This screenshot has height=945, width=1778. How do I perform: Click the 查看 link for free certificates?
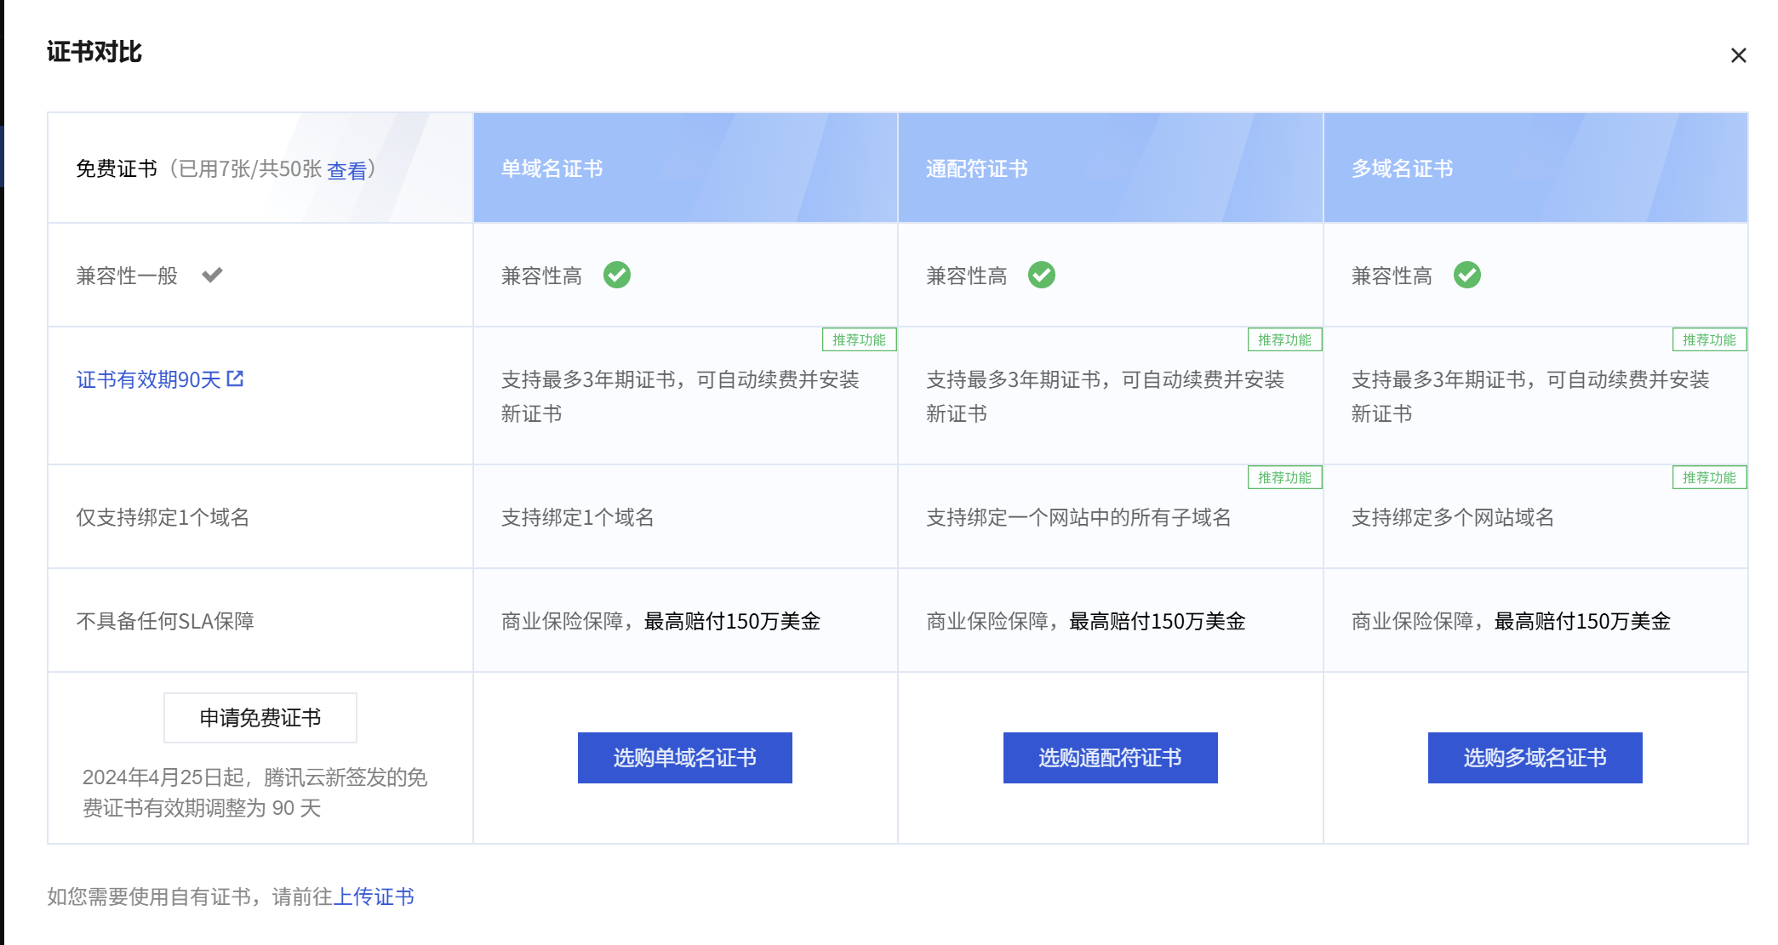coord(346,171)
